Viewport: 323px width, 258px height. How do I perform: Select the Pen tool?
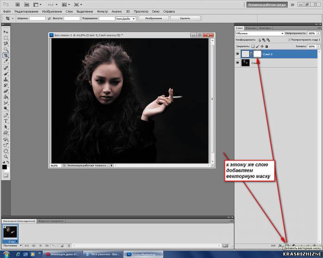[x=6, y=115]
